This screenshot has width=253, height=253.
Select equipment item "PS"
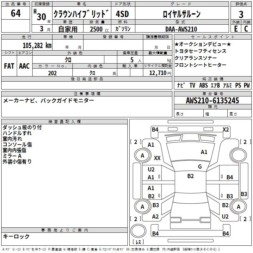pos(238,85)
